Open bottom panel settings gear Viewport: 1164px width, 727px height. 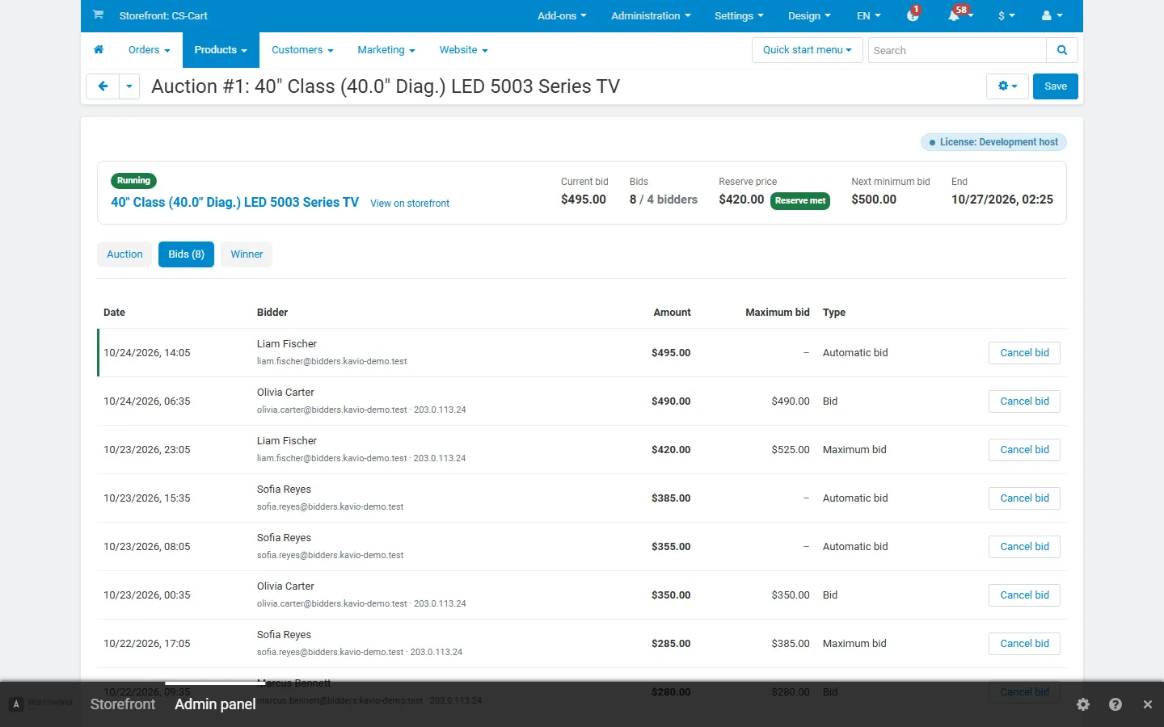point(1083,704)
